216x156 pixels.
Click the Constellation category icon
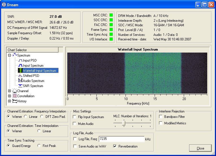pos(15,96)
